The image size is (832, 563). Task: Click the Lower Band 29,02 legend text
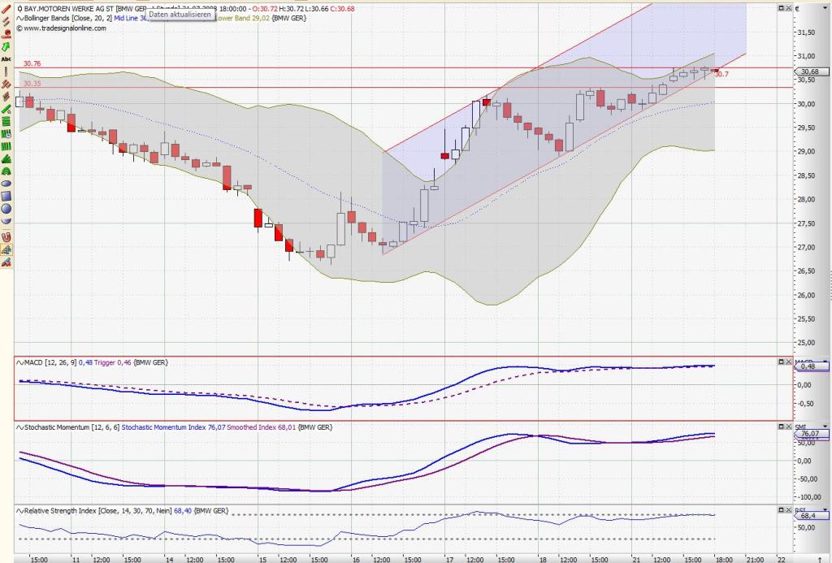point(242,18)
